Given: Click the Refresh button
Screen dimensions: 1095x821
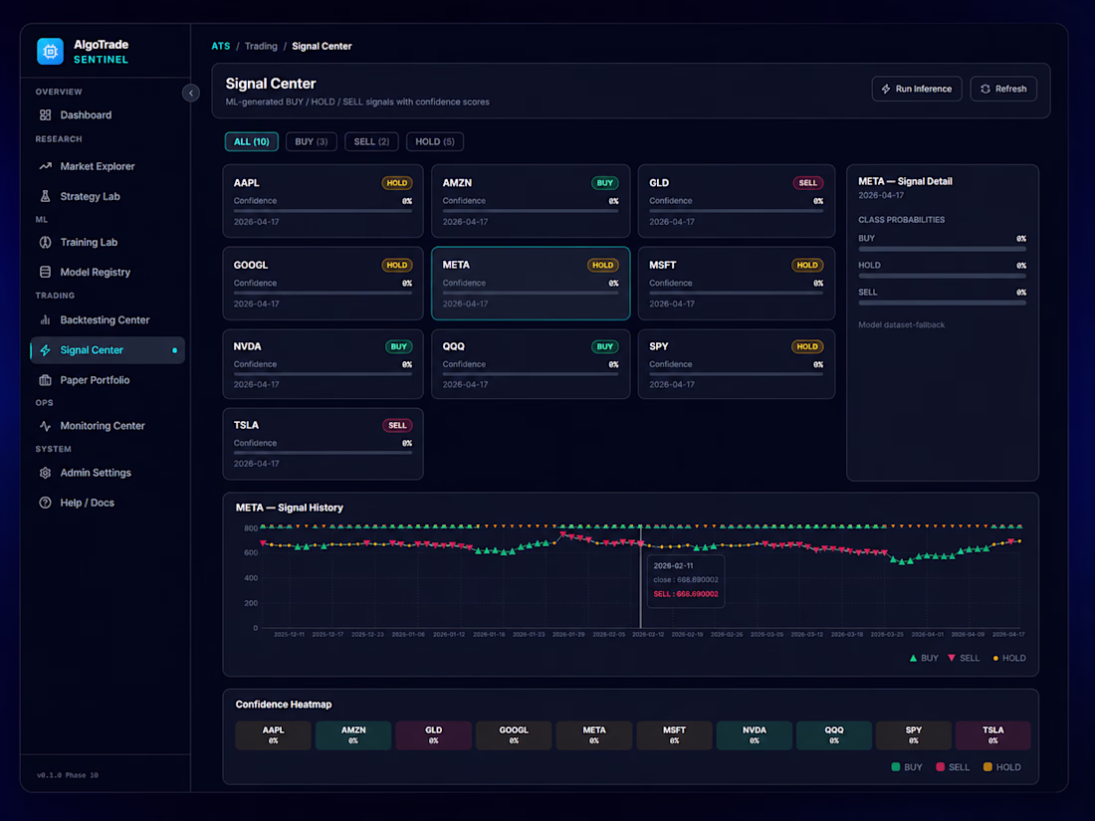Looking at the screenshot, I should click(x=1002, y=89).
